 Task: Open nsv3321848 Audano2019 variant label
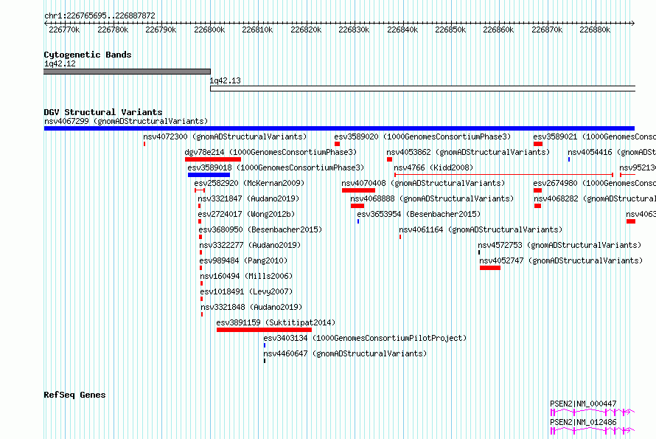point(251,307)
